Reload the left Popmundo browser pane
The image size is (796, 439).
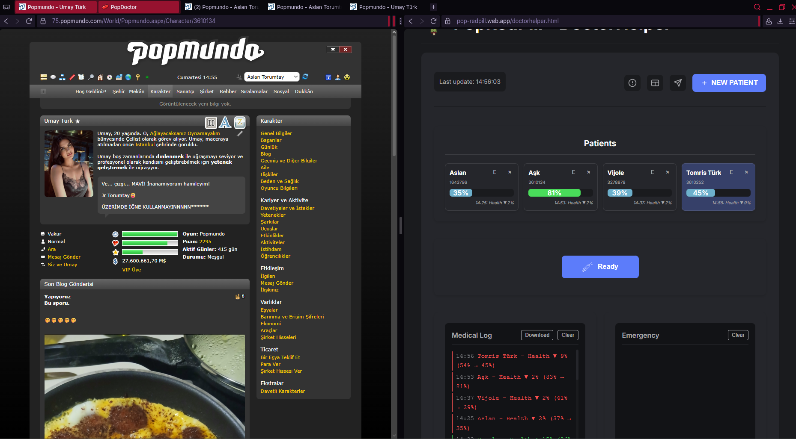pos(29,21)
